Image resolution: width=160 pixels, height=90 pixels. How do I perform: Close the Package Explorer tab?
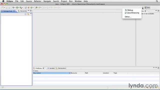point(14,11)
